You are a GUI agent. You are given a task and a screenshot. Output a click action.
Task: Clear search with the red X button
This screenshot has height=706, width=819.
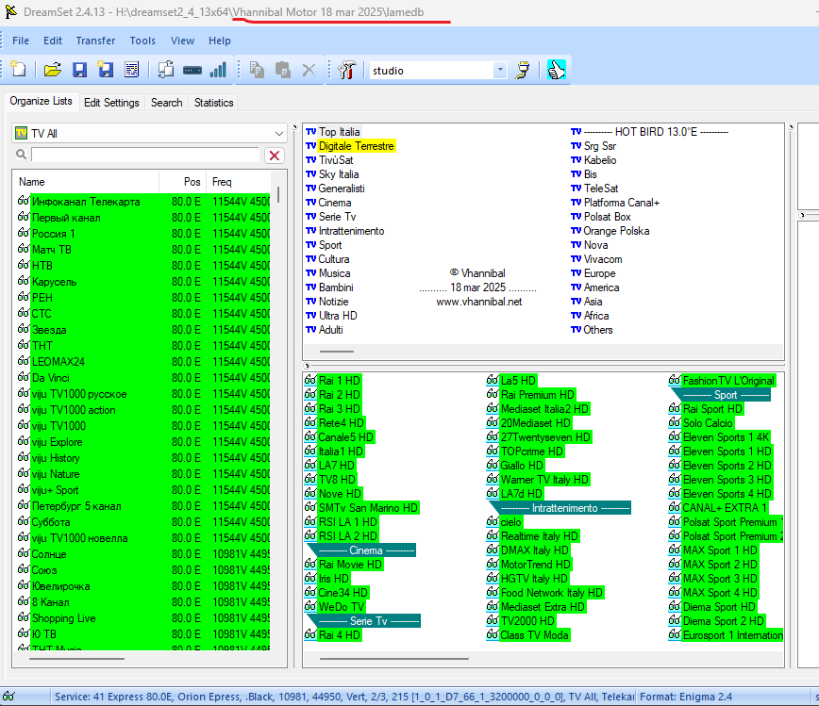pos(275,156)
